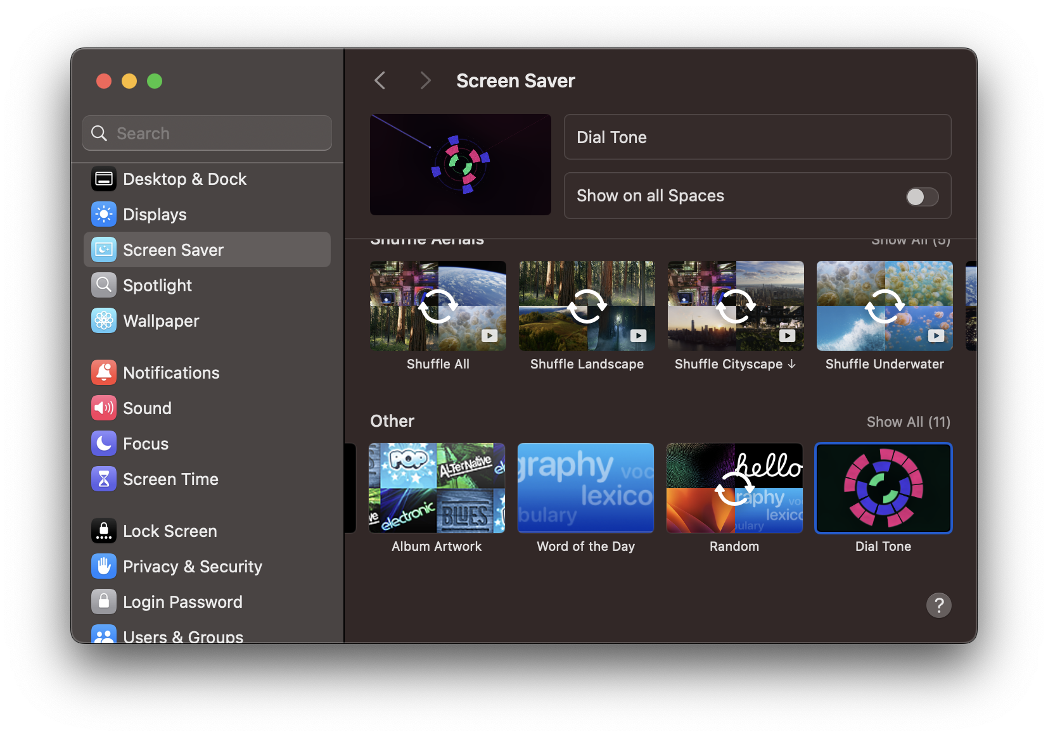Select the Shuffle Landscape screen saver
Viewport: 1048px width, 737px height.
[x=586, y=306]
